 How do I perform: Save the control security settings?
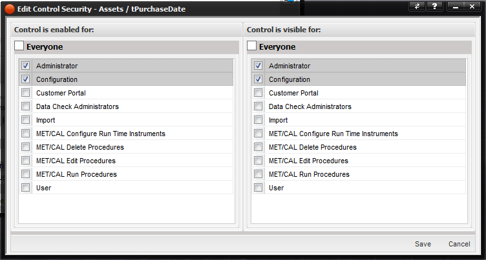coord(423,244)
